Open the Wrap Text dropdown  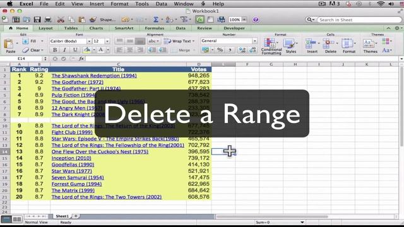pyautogui.click(x=193, y=41)
